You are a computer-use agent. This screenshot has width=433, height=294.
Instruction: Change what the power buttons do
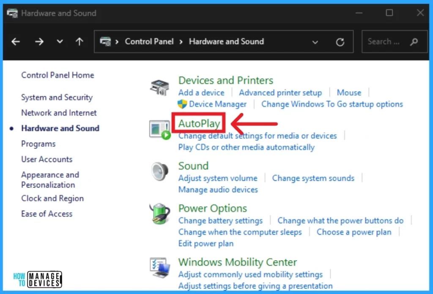pyautogui.click(x=340, y=220)
